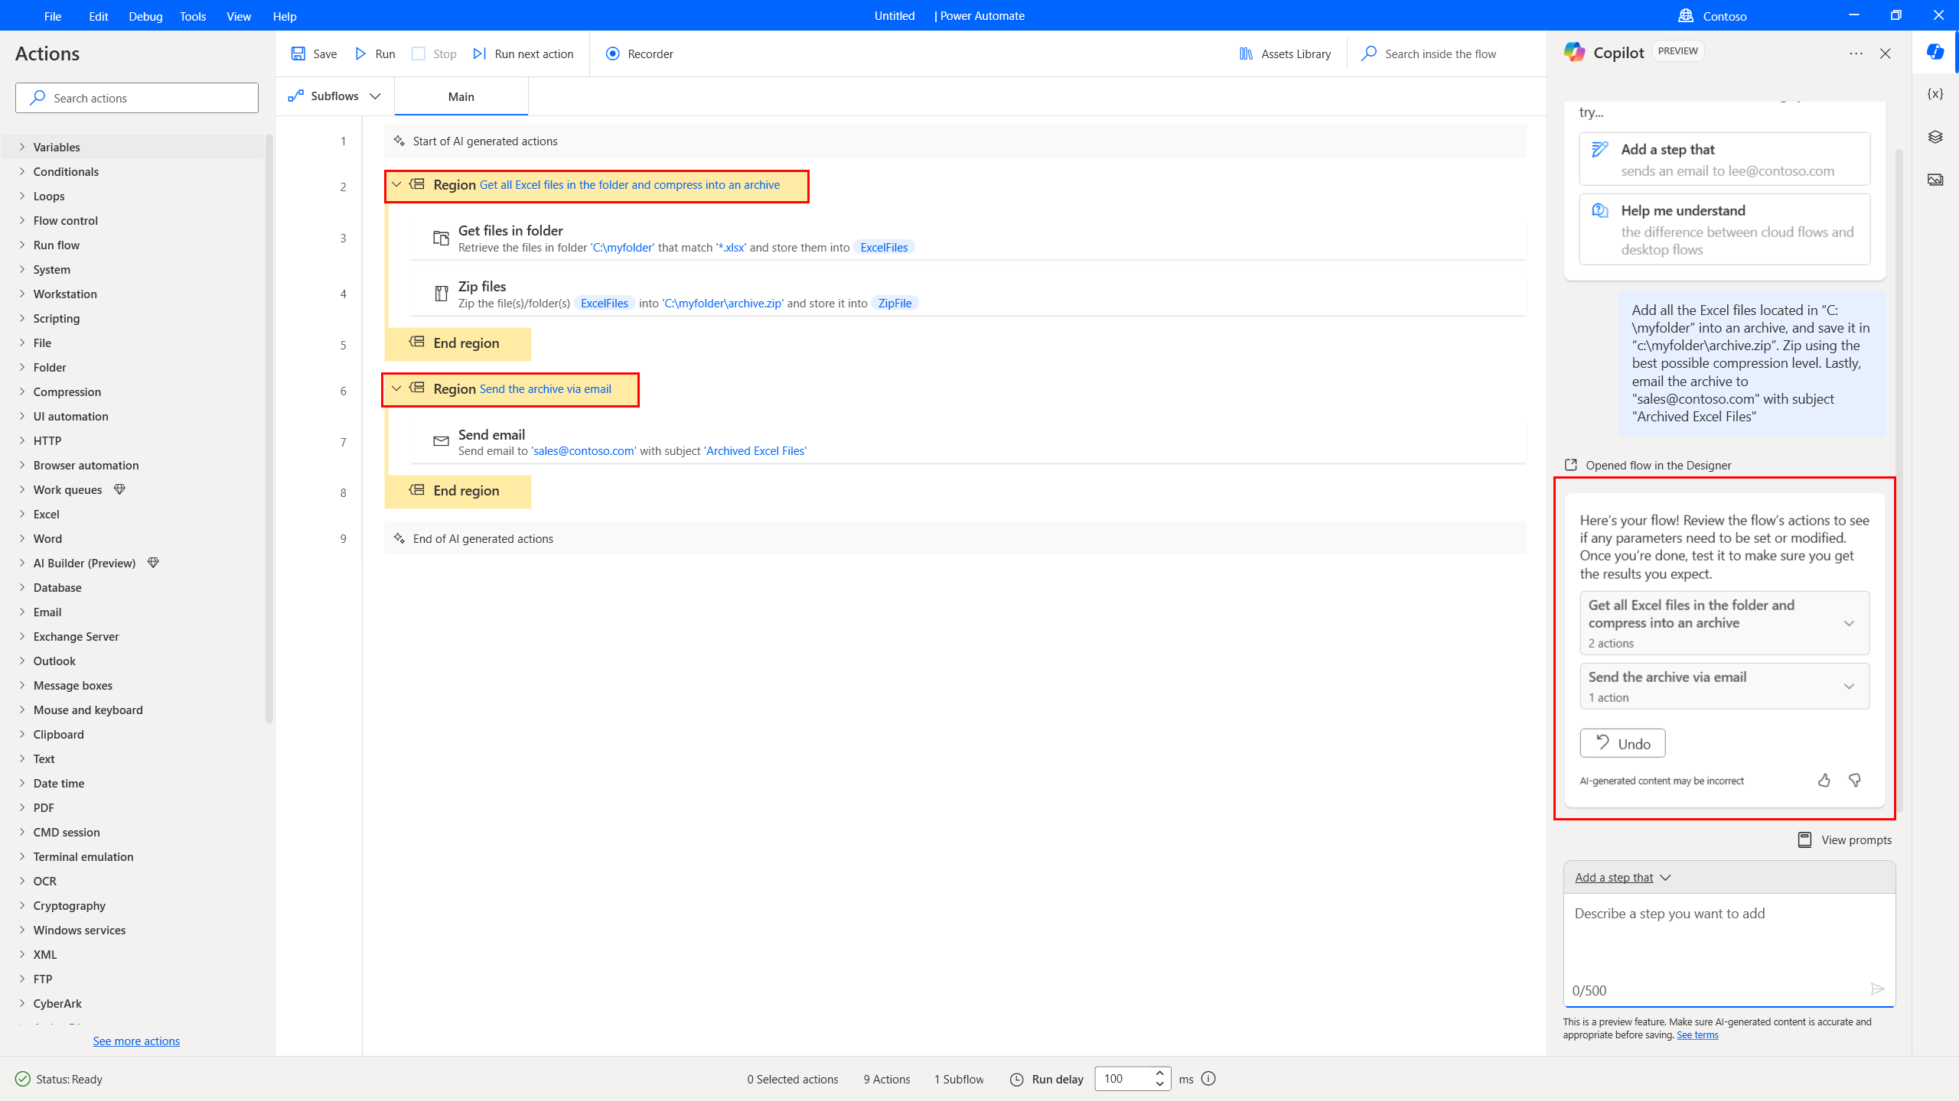
Task: Collapse the Region 'Get all Excel files' expander
Action: [397, 184]
